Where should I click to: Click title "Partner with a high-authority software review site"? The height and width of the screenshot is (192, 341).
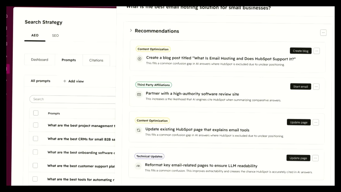point(192,94)
